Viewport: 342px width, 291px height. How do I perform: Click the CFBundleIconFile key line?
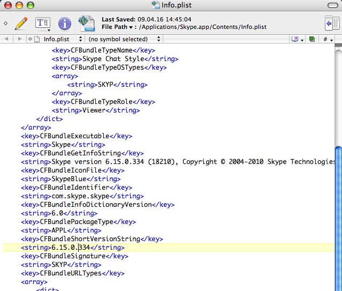pyautogui.click(x=73, y=170)
